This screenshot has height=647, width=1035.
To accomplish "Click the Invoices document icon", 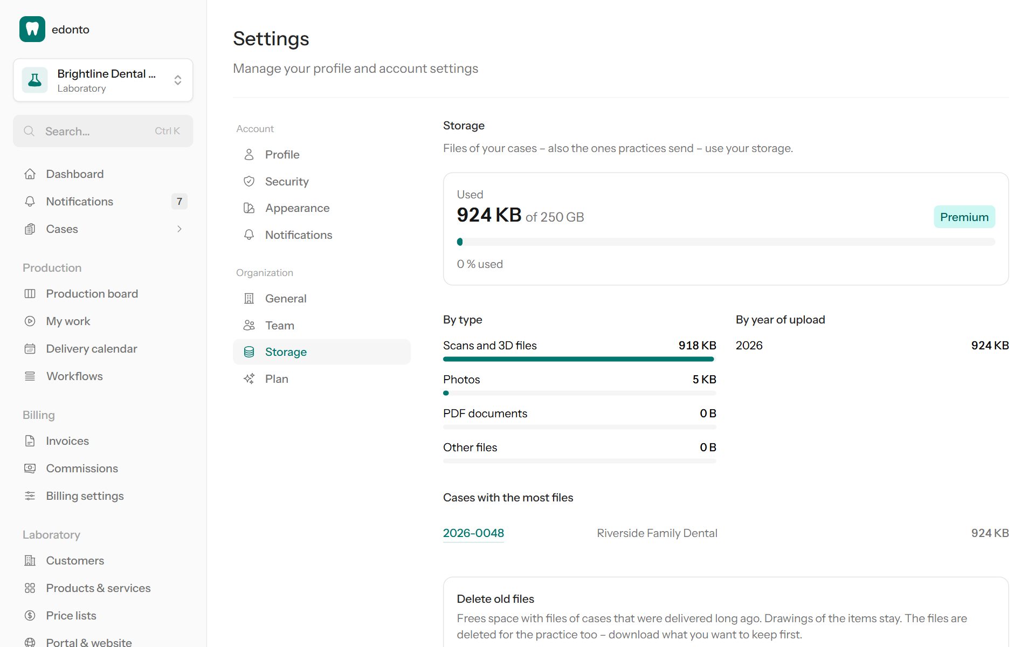I will click(x=30, y=441).
